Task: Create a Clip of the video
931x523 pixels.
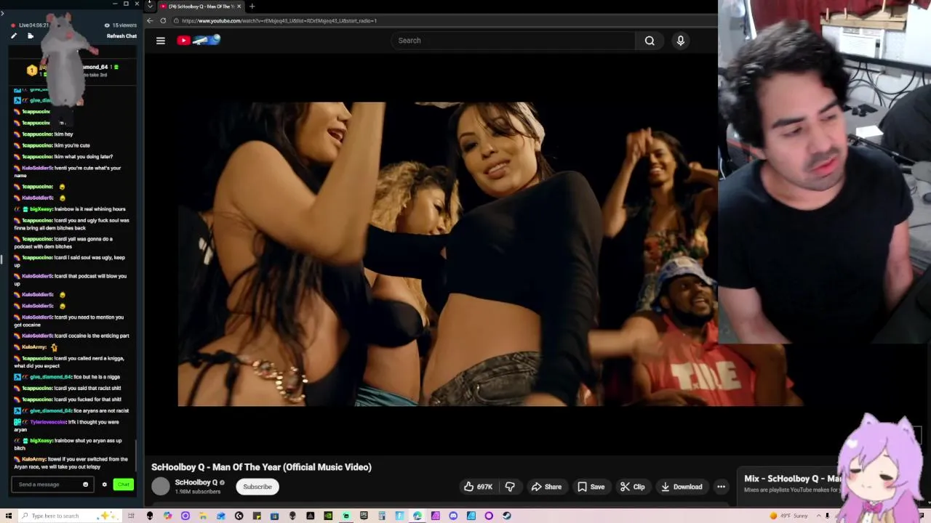Action: click(632, 487)
